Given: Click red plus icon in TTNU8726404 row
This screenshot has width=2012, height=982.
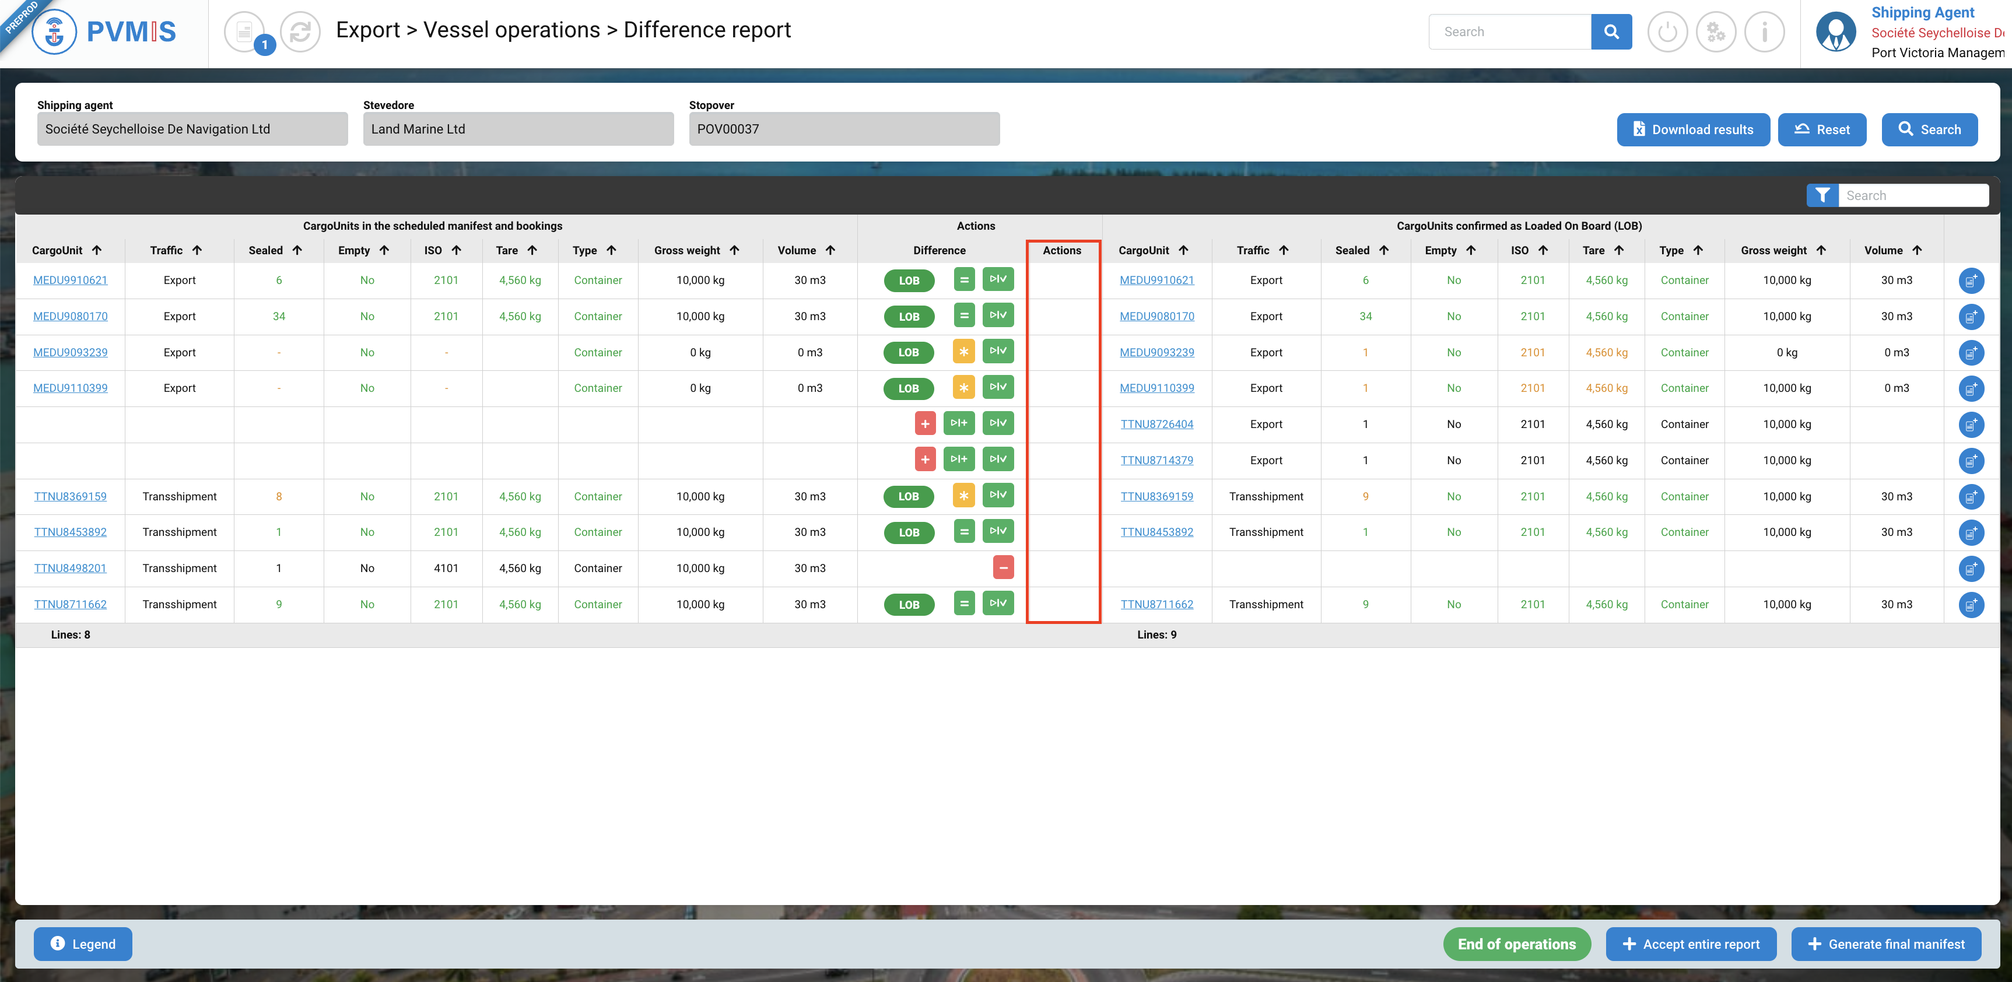Looking at the screenshot, I should point(925,423).
